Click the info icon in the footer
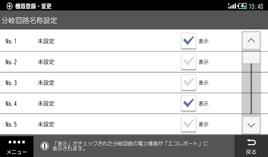 pyautogui.click(x=45, y=146)
